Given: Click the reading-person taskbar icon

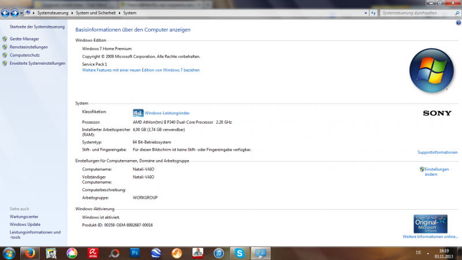Looking at the screenshot, I should coord(198,253).
